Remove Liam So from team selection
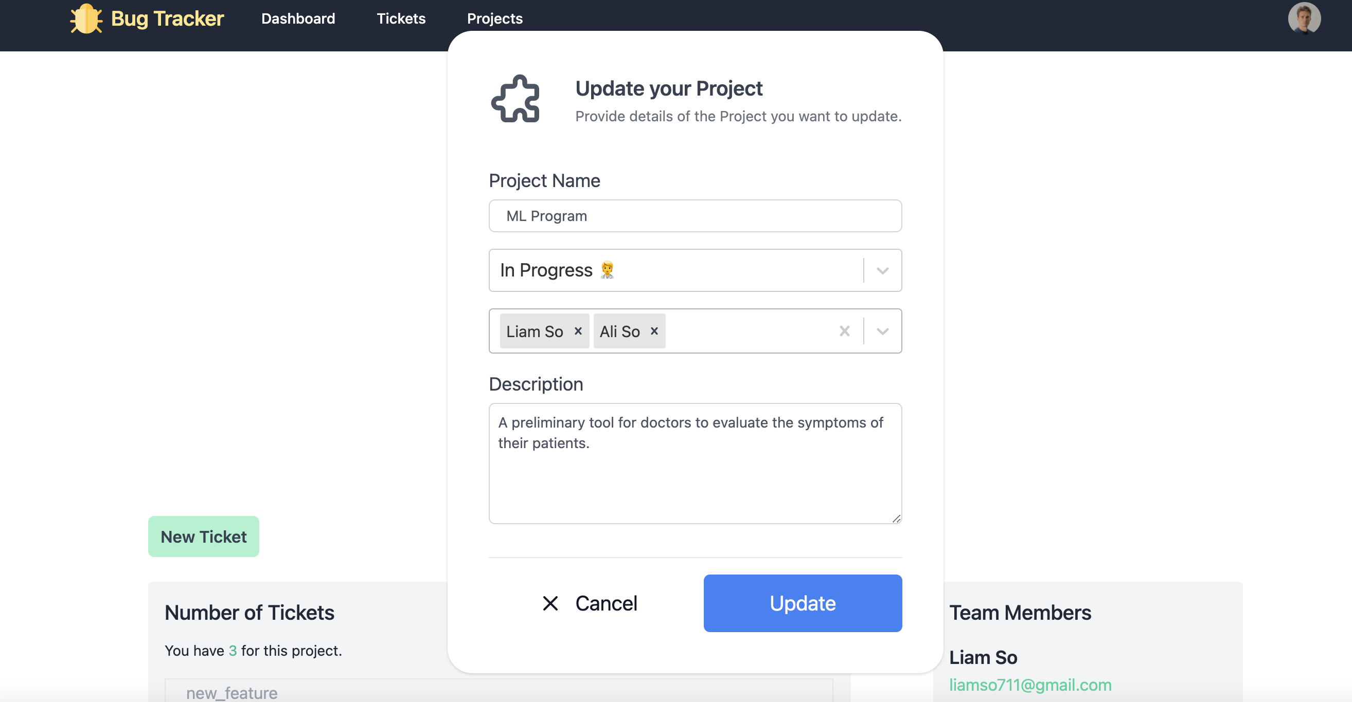 click(578, 331)
